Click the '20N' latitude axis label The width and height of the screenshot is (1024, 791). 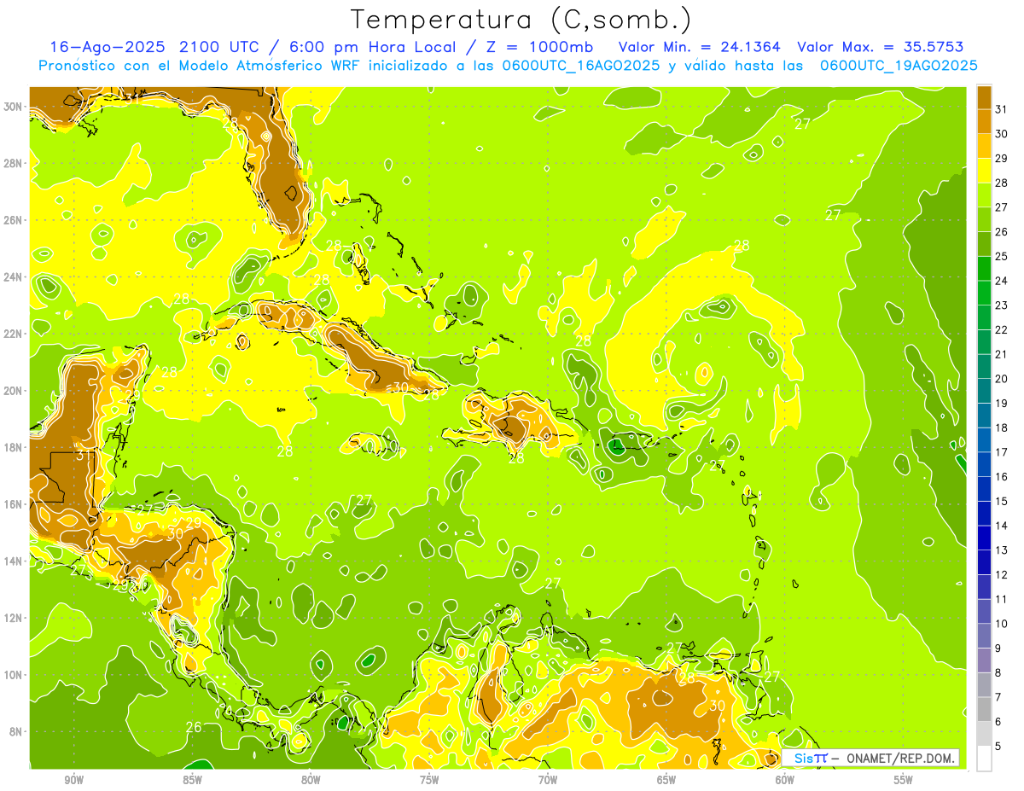(x=14, y=390)
